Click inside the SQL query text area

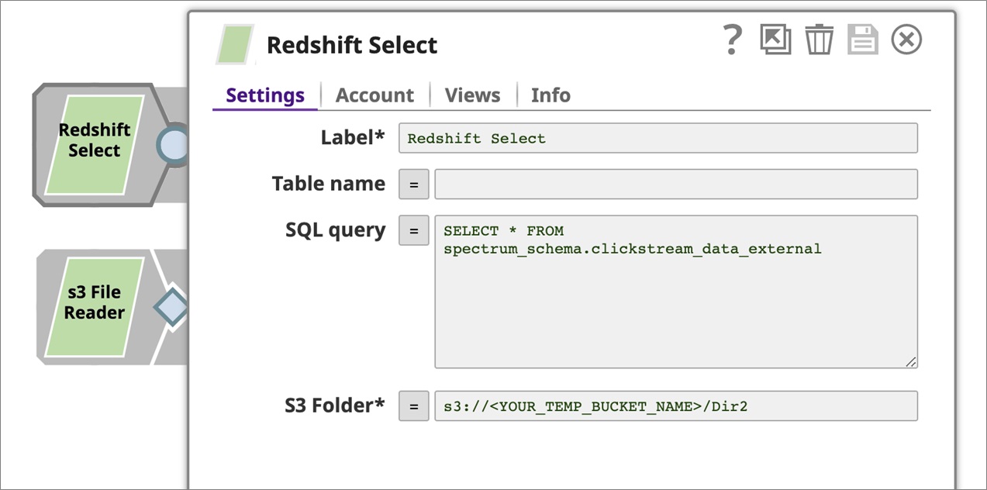(676, 292)
